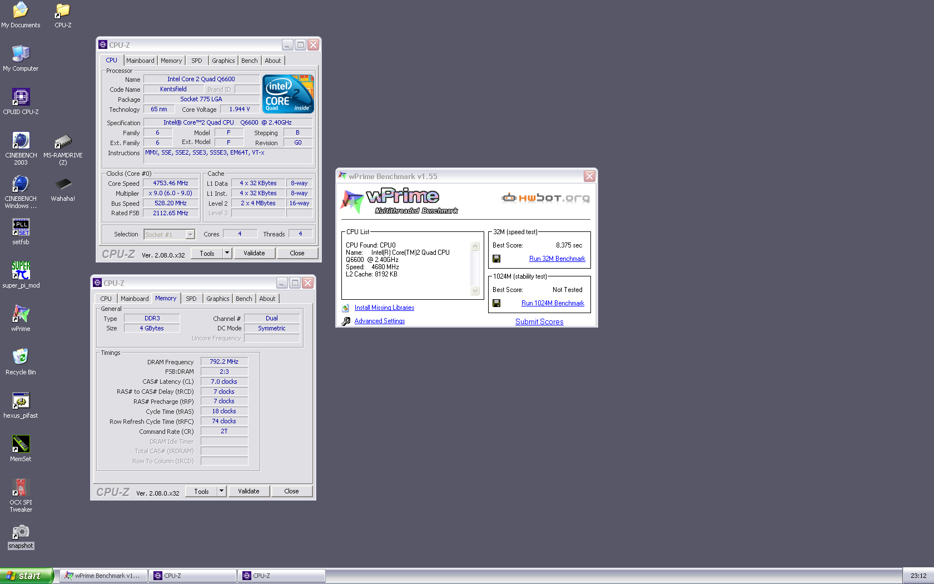Open About tab in bottom CPU-Z window
Screen dimensions: 934x584
(267, 299)
